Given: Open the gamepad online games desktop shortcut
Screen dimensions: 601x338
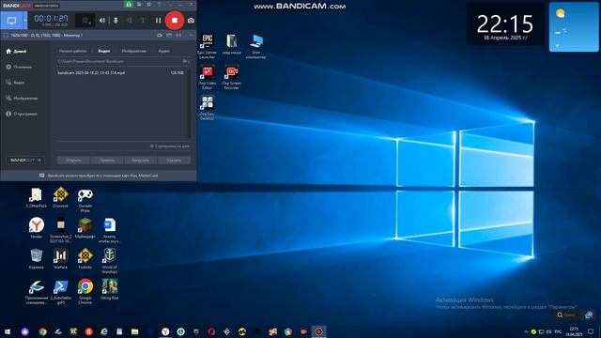Looking at the screenshot, I should pyautogui.click(x=85, y=200).
